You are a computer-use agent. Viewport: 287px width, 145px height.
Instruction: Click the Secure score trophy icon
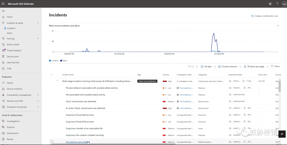(3, 56)
